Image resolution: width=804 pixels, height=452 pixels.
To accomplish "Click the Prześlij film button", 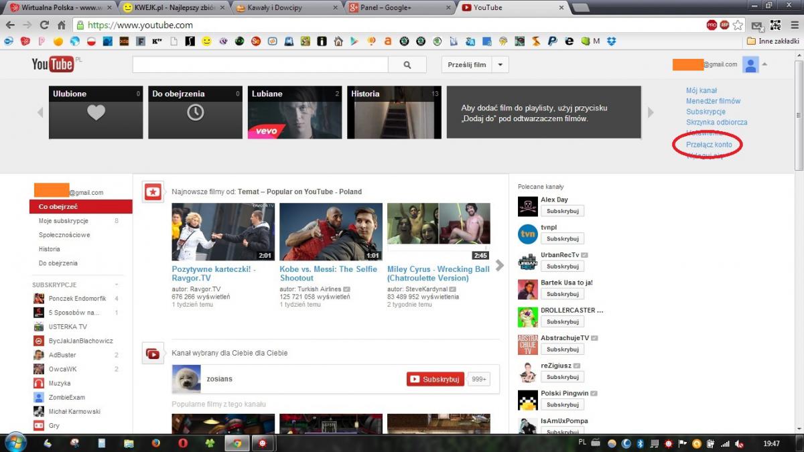I will (x=467, y=65).
